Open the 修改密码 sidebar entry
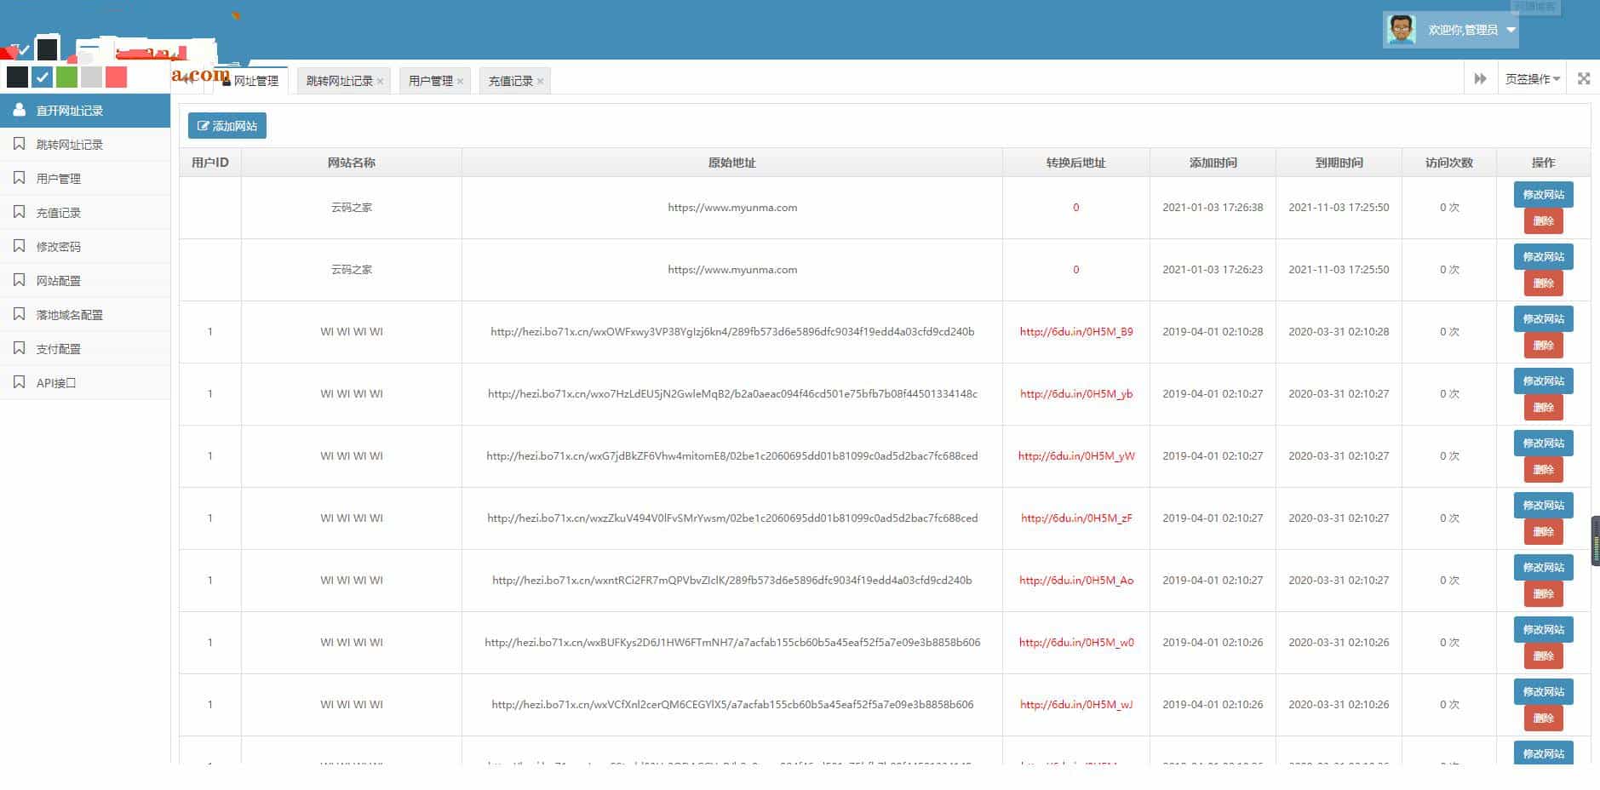The width and height of the screenshot is (1600, 790). click(x=59, y=246)
